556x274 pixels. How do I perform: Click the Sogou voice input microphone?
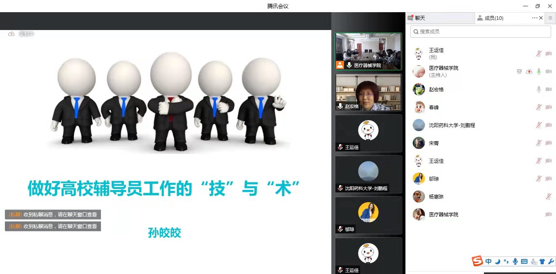click(x=515, y=261)
